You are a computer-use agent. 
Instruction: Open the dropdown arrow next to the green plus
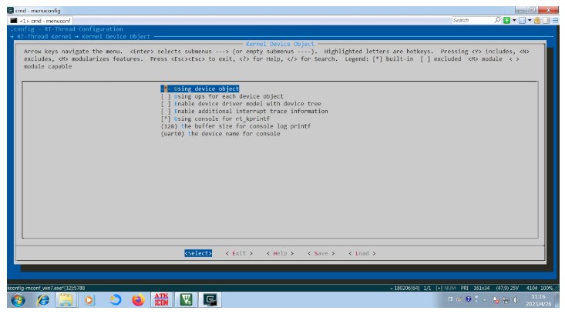tap(514, 21)
